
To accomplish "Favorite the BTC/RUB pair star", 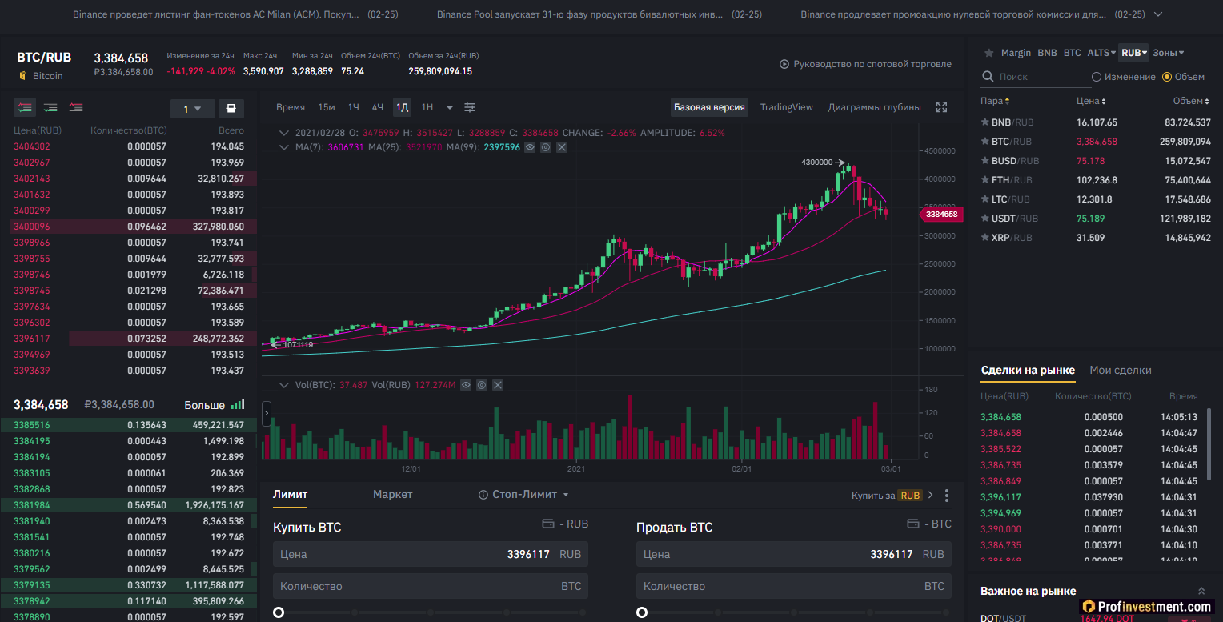I will (x=984, y=142).
